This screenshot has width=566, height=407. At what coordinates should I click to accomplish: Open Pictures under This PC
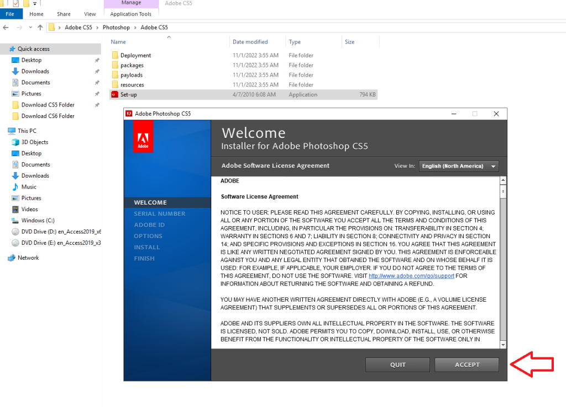pos(32,198)
